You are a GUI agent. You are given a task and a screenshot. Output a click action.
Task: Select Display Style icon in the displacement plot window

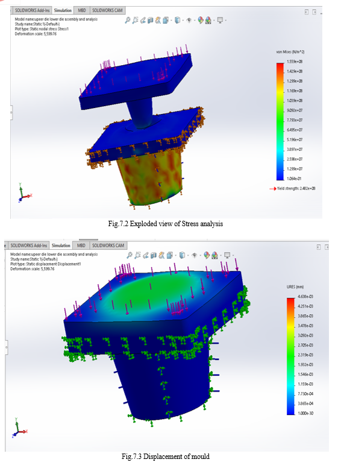tap(182, 255)
